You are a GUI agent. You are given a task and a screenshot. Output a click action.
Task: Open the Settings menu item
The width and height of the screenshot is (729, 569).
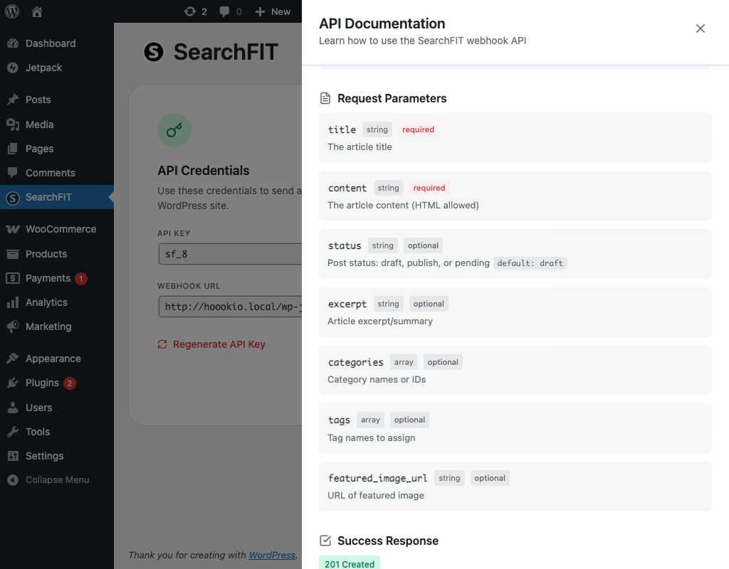coord(44,456)
